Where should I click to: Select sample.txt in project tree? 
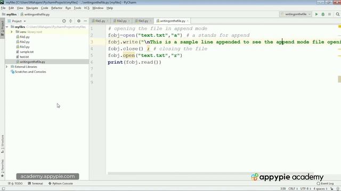[27, 52]
